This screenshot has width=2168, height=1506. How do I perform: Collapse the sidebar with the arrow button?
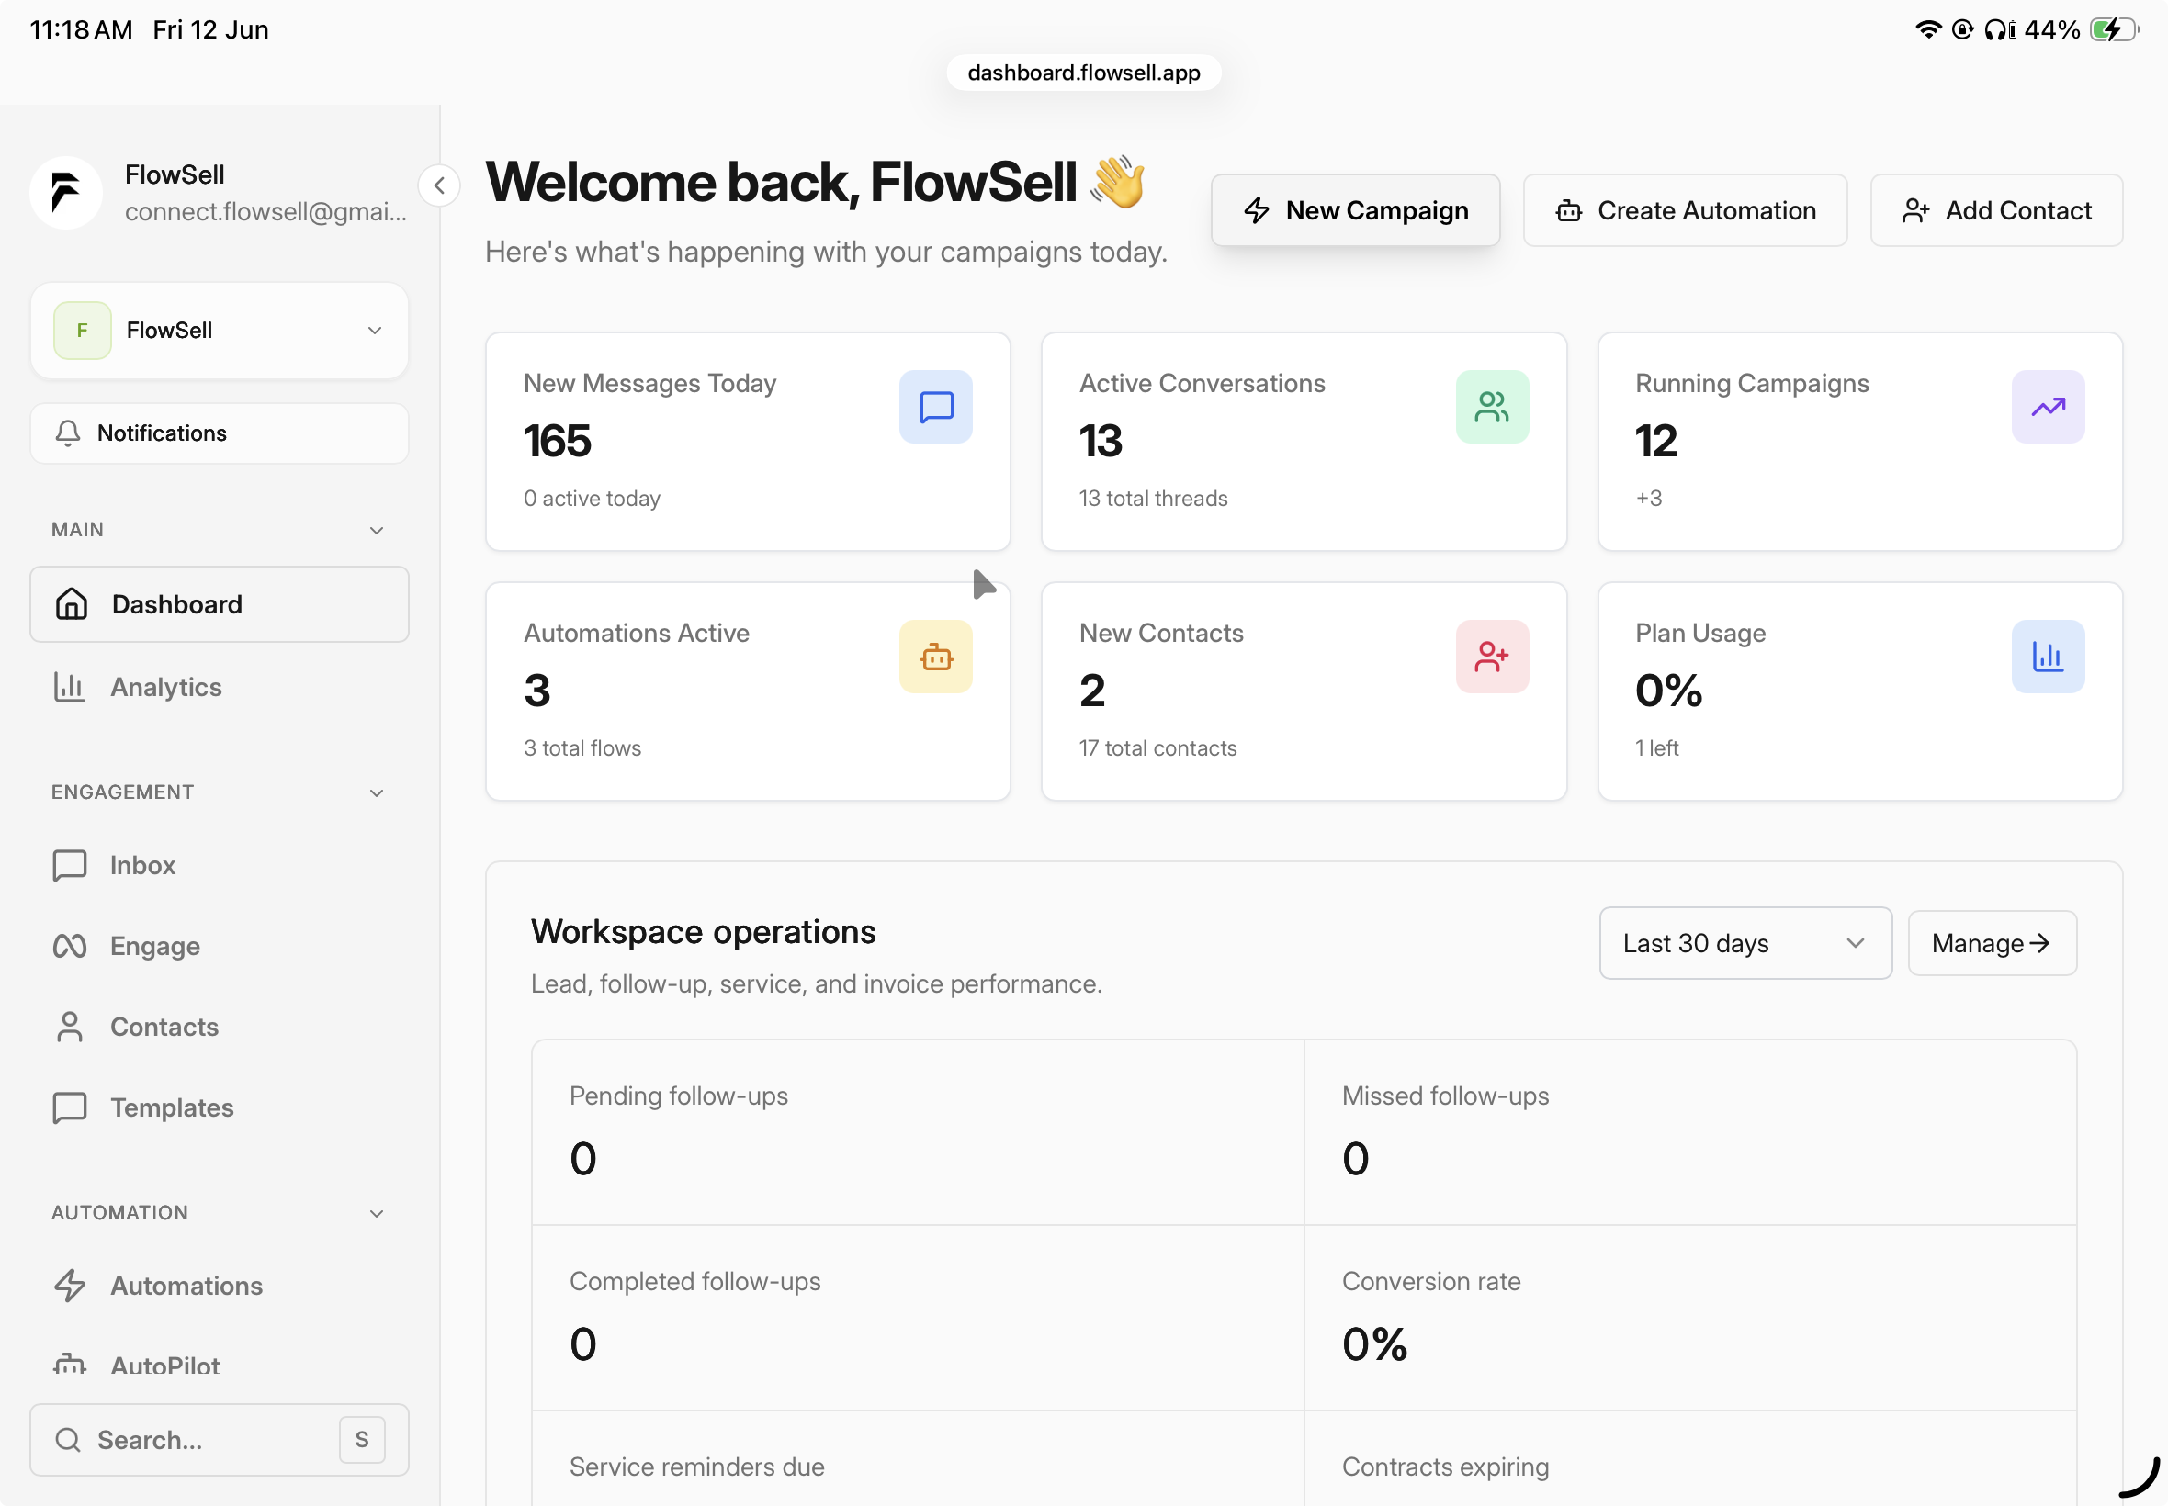pyautogui.click(x=439, y=185)
